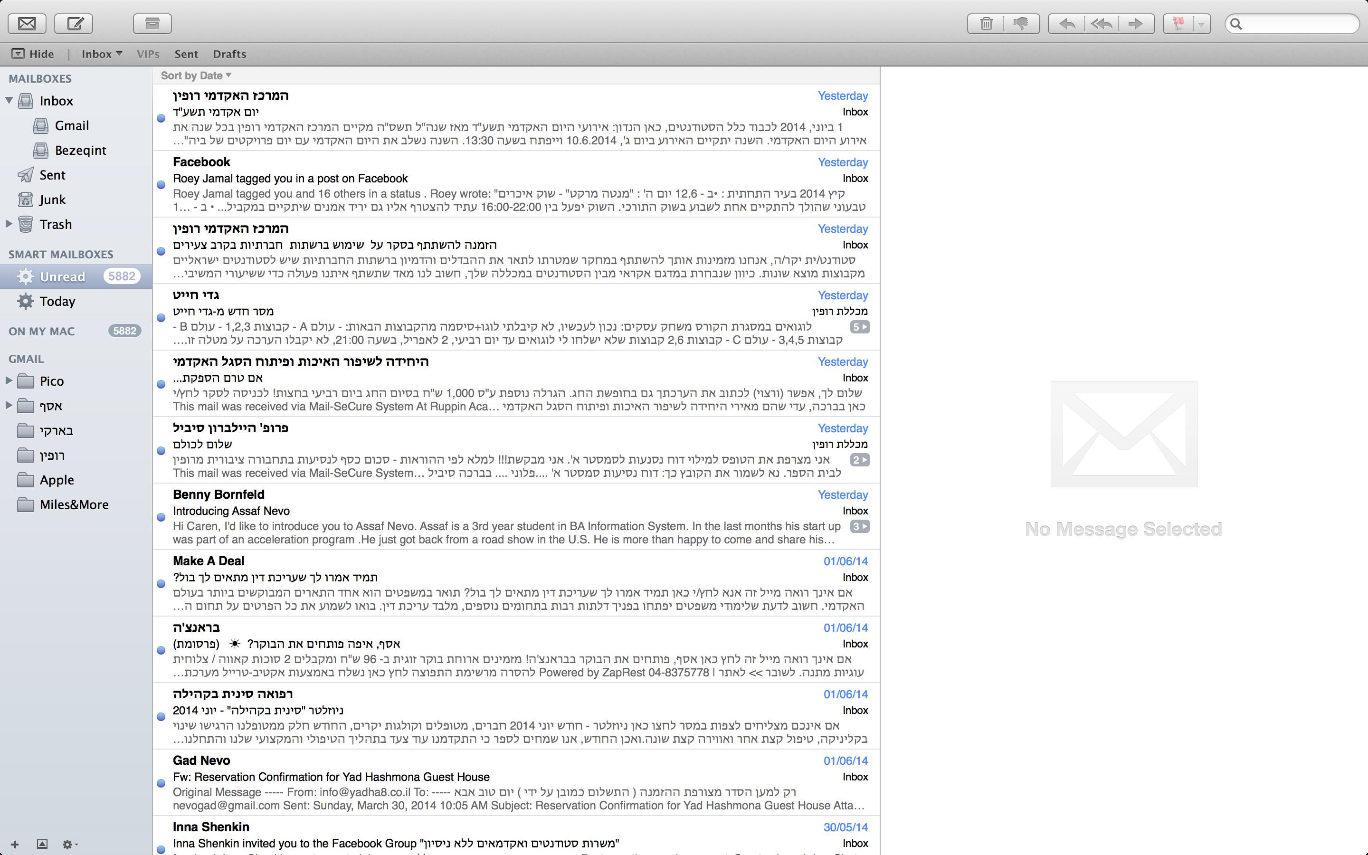The width and height of the screenshot is (1368, 855).
Task: Open the רפואה סינית בקהילה newsletter email
Action: 516,716
